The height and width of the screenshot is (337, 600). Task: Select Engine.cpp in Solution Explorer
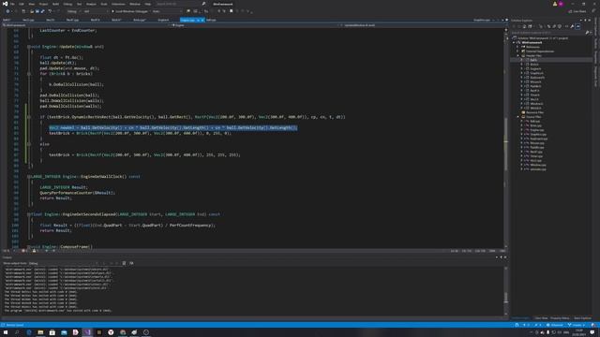point(537,130)
